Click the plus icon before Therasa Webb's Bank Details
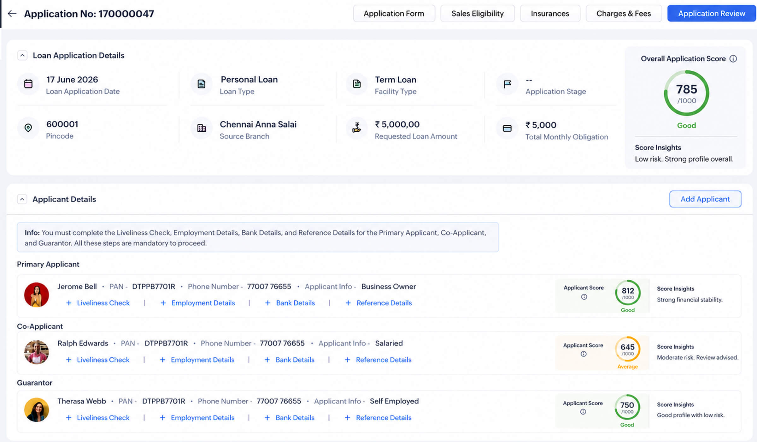The height and width of the screenshot is (442, 757). coord(267,418)
